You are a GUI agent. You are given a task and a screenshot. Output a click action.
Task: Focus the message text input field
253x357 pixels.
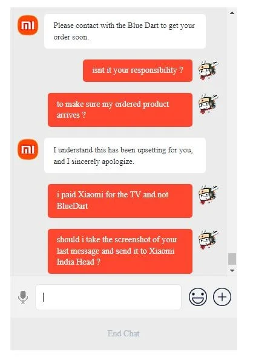click(108, 297)
